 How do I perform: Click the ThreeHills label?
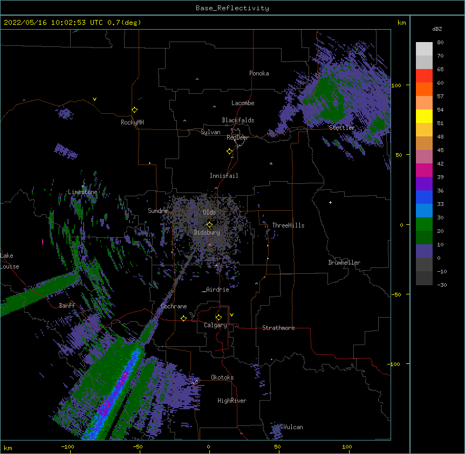point(288,225)
